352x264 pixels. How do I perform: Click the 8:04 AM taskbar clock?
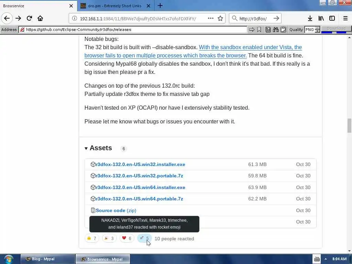point(339,259)
